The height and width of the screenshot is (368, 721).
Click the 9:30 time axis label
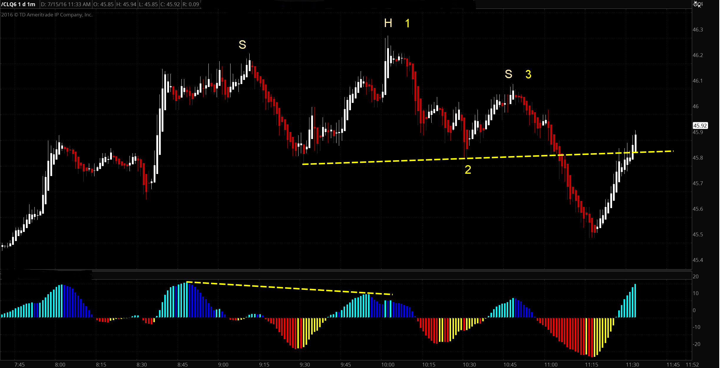coord(305,365)
